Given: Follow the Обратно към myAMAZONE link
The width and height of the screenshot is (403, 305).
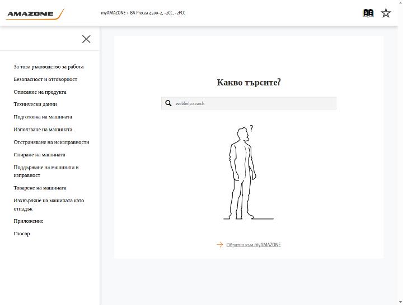Looking at the screenshot, I should coord(254,245).
